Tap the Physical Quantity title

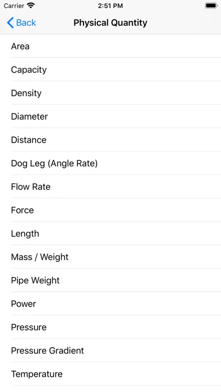[x=111, y=23]
